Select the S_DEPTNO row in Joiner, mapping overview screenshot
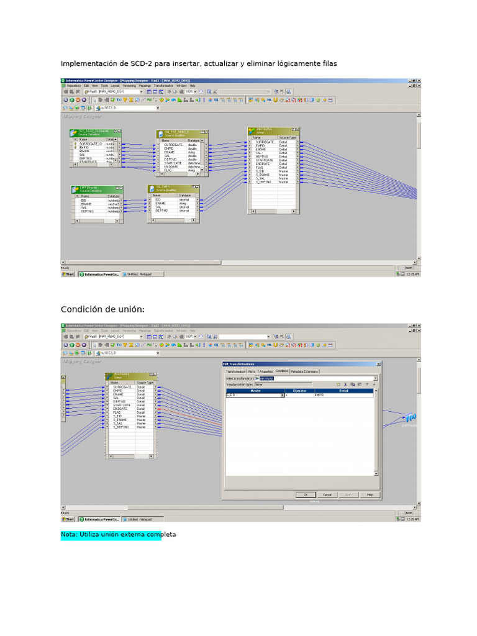 click(274, 182)
